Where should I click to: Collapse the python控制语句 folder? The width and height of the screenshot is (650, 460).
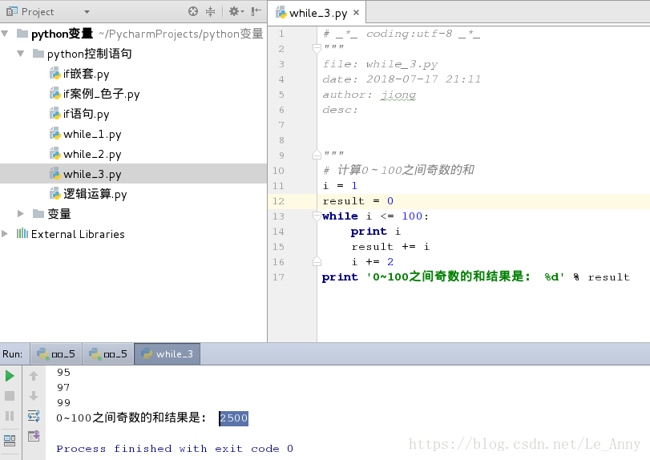[20, 54]
